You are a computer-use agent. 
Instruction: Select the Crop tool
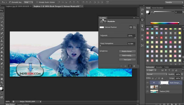click(2, 25)
